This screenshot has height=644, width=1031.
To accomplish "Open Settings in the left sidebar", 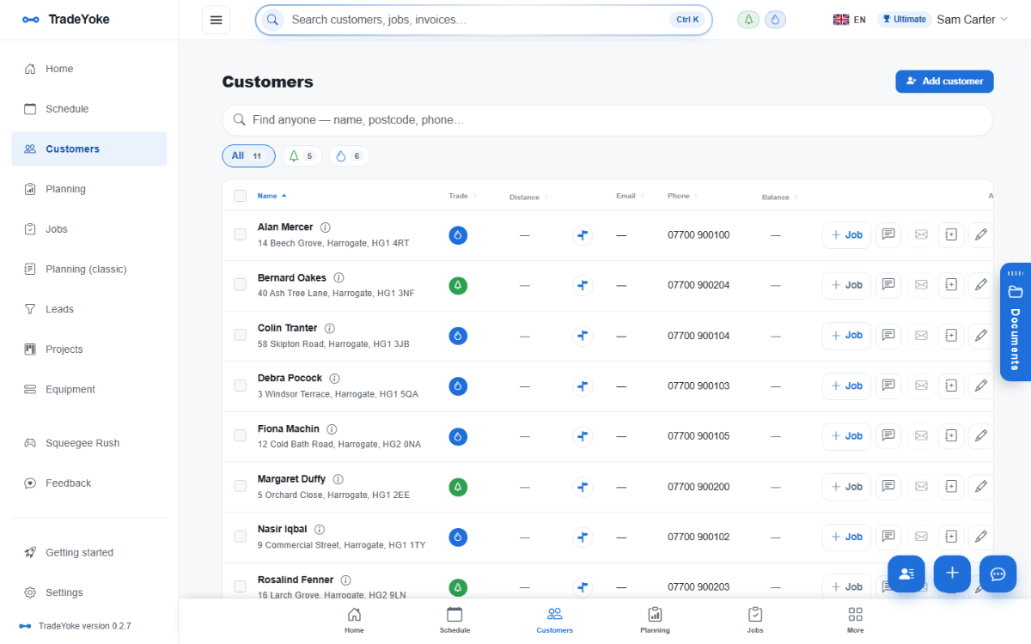I will (x=88, y=592).
